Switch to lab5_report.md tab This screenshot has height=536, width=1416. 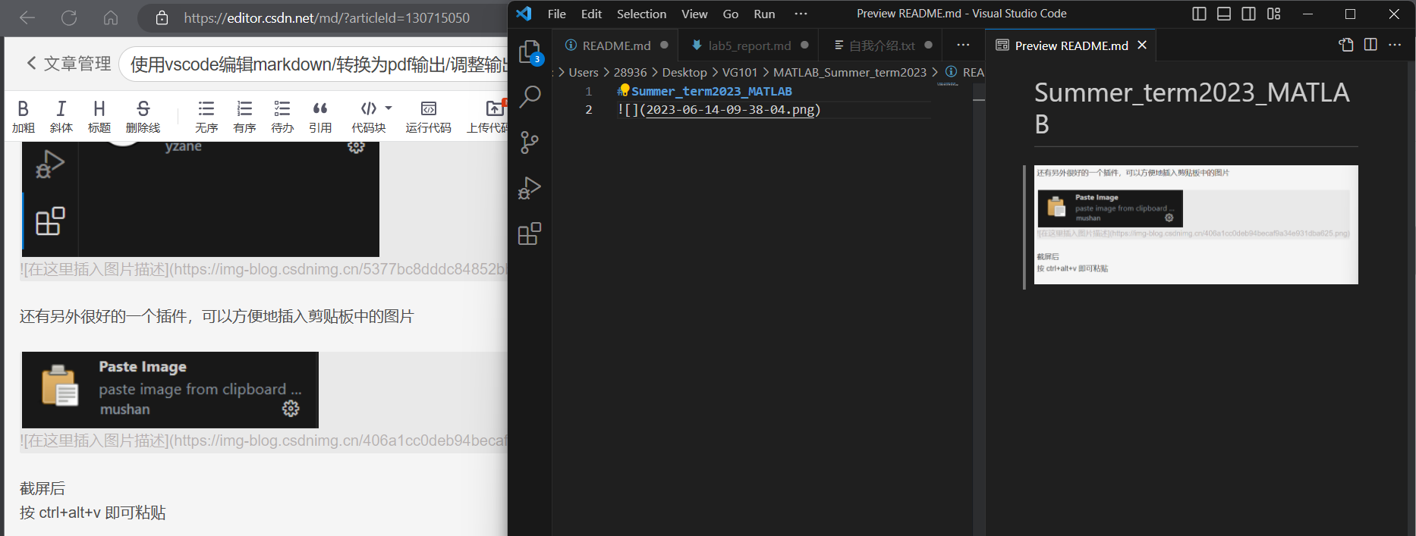[x=748, y=45]
